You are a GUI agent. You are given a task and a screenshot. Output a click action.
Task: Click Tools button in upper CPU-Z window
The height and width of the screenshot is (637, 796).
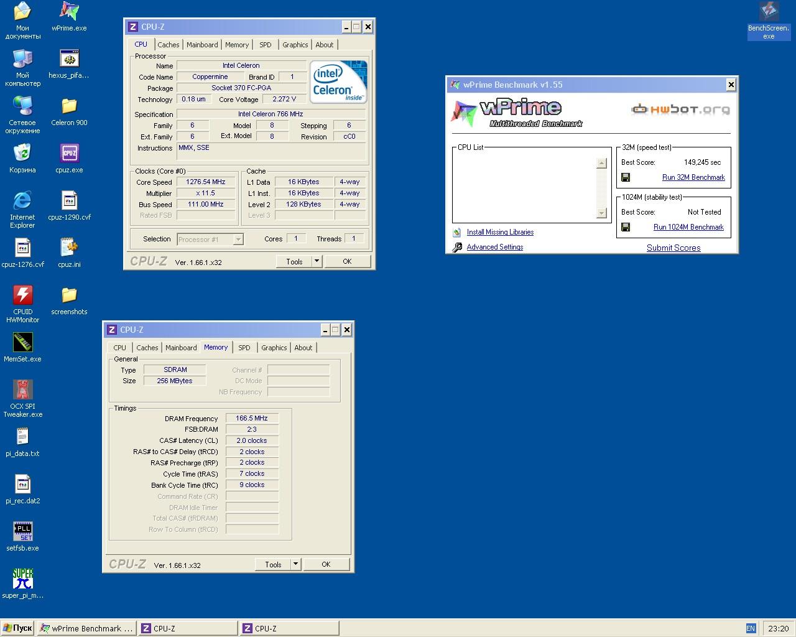coord(294,261)
